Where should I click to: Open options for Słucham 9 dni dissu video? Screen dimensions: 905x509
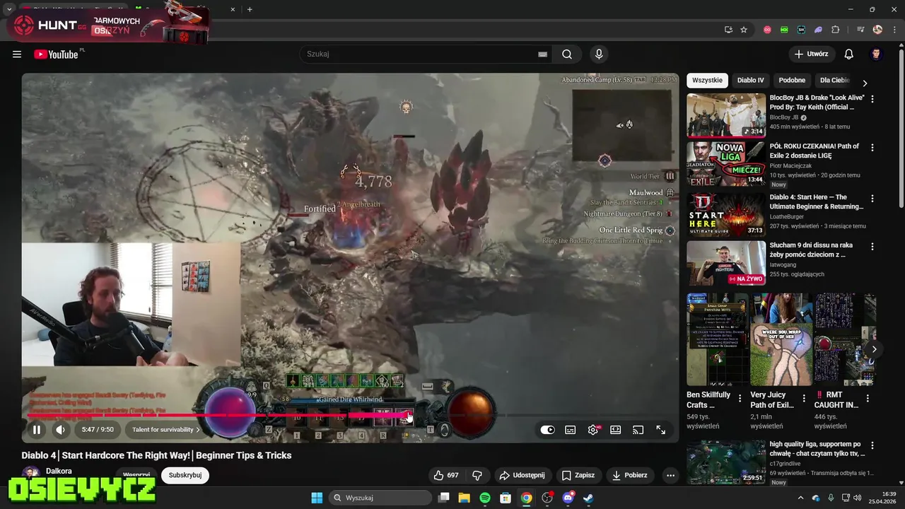point(872,247)
